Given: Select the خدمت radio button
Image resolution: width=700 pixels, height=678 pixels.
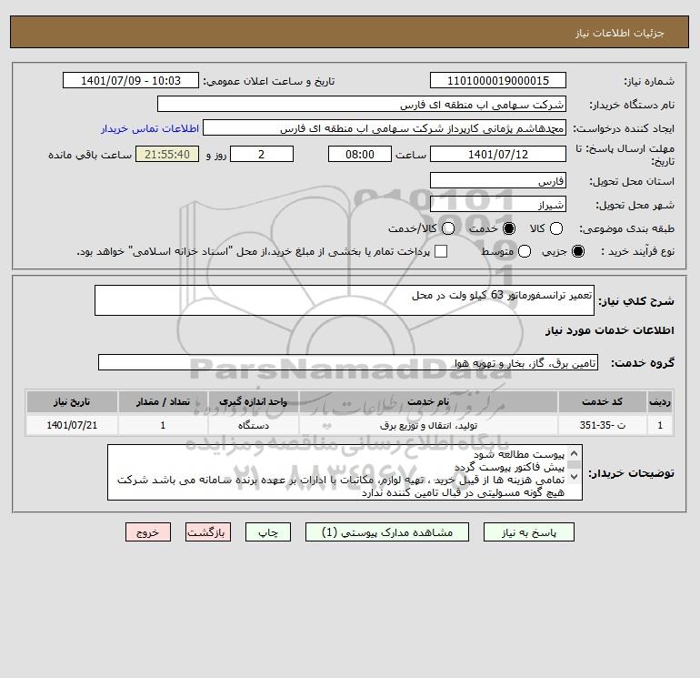Looking at the screenshot, I should point(508,228).
